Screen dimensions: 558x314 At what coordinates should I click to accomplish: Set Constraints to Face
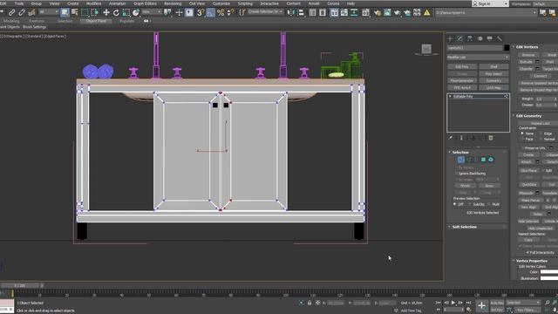[522, 139]
